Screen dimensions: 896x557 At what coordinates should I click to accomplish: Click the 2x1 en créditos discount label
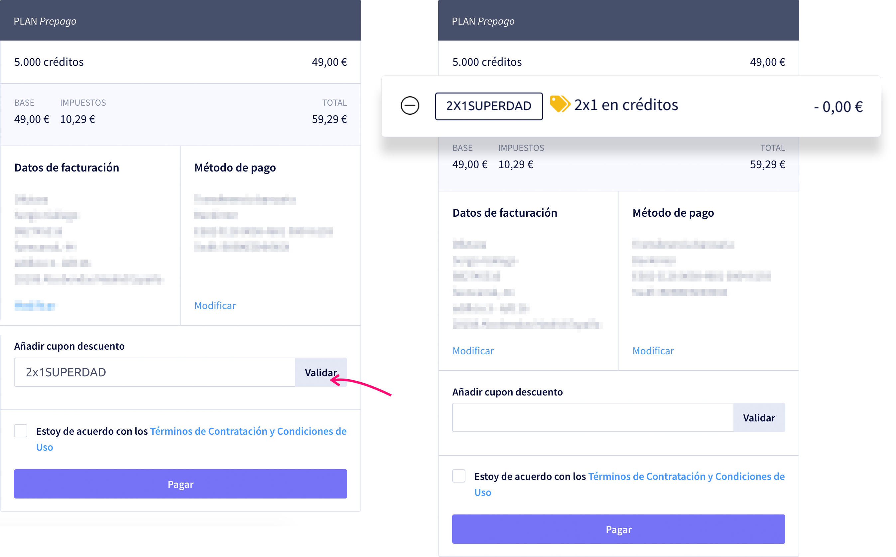(626, 105)
